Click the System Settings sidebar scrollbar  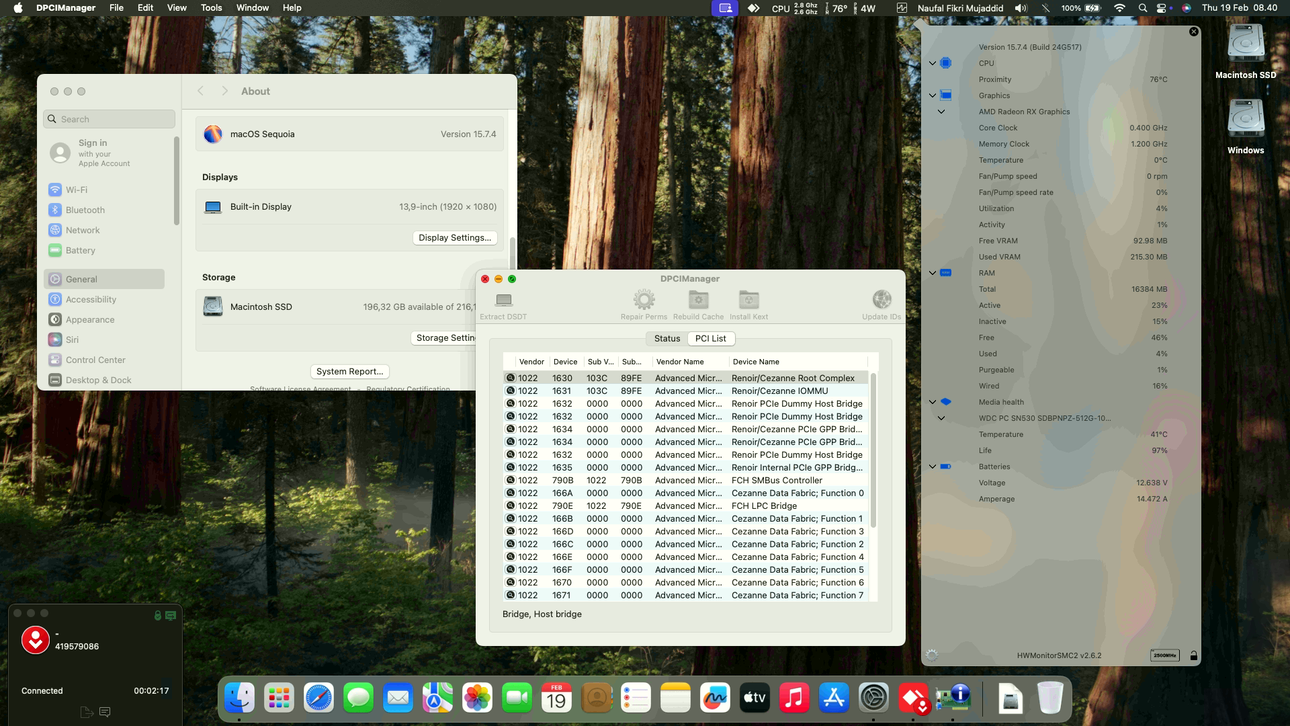(176, 182)
